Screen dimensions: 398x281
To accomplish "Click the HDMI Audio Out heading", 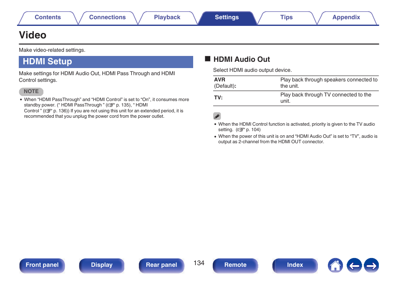I will [242, 59].
